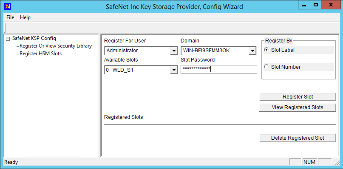Image resolution: width=343 pixels, height=169 pixels.
Task: Click the Register Slot button
Action: [298, 97]
